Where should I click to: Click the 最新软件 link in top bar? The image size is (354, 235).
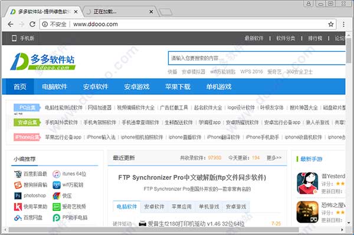[254, 38]
